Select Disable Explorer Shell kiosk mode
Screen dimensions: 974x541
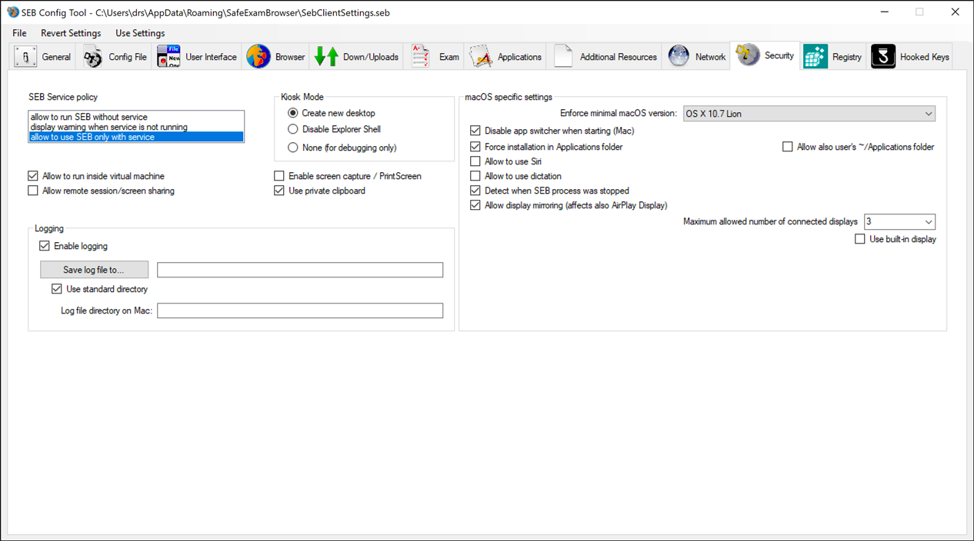(293, 129)
